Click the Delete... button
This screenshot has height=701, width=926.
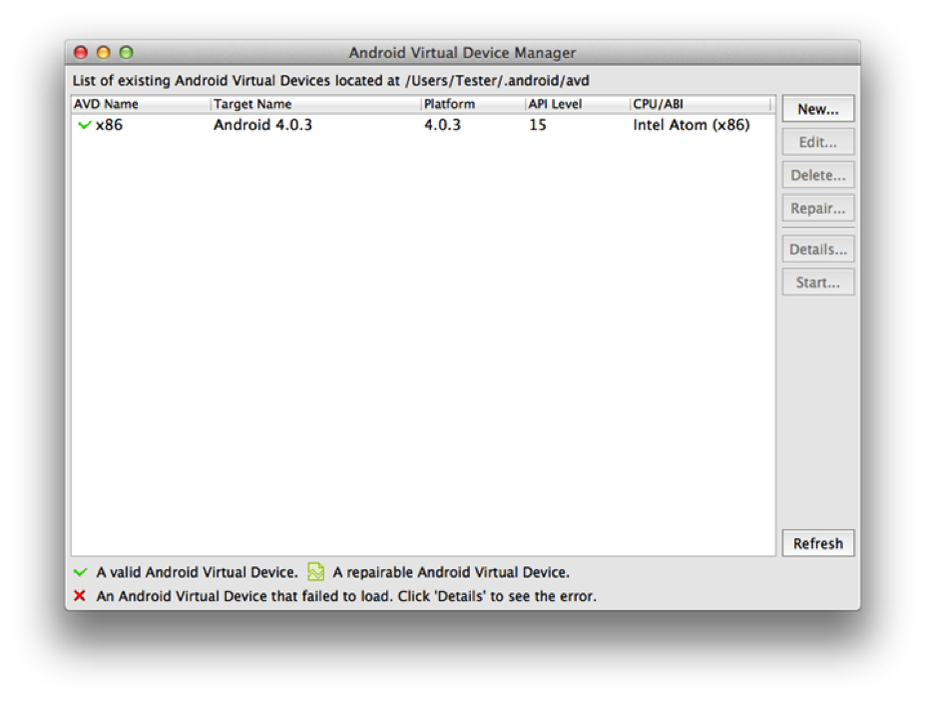pyautogui.click(x=817, y=176)
